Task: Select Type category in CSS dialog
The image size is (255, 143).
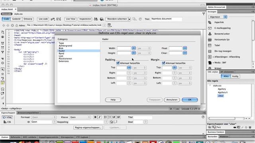Action: pos(61,43)
